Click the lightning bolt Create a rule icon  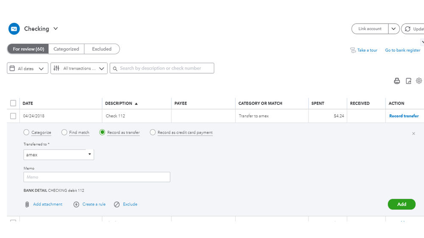tap(76, 205)
